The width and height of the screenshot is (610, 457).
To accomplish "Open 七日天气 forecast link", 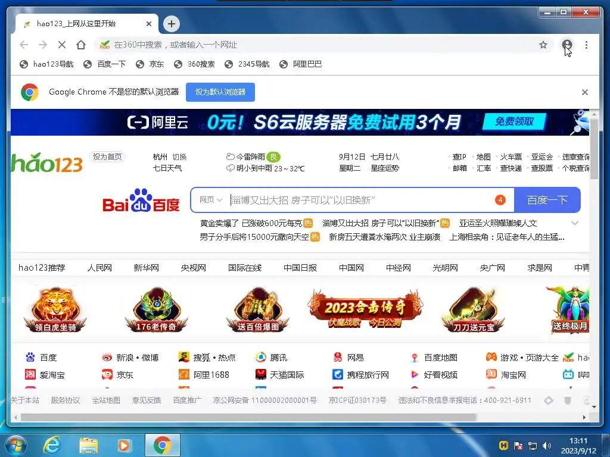I will (167, 168).
